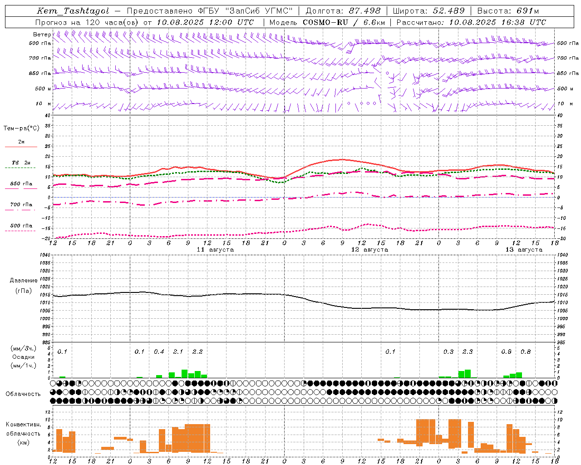Click forecast start time 10.08.2025 12:00 UTC
The width and height of the screenshot is (581, 465).
[x=205, y=22]
